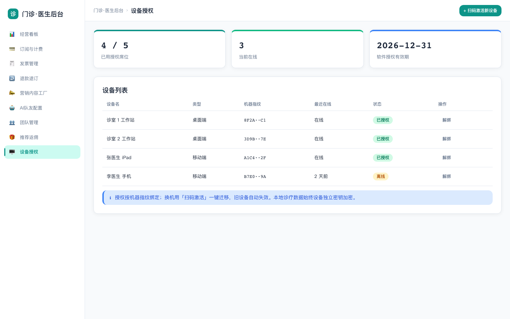Click the 团队管理 people icon
This screenshot has height=319, width=510.
12,123
